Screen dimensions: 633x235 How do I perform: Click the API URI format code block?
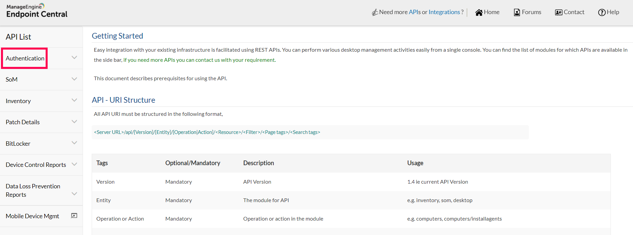pyautogui.click(x=310, y=132)
